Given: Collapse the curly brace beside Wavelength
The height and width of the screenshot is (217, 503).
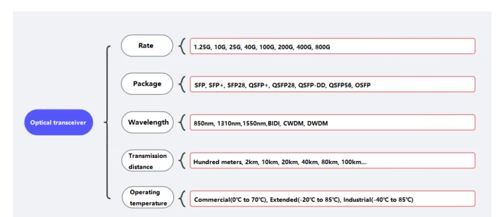Looking at the screenshot, I should pyautogui.click(x=182, y=122).
